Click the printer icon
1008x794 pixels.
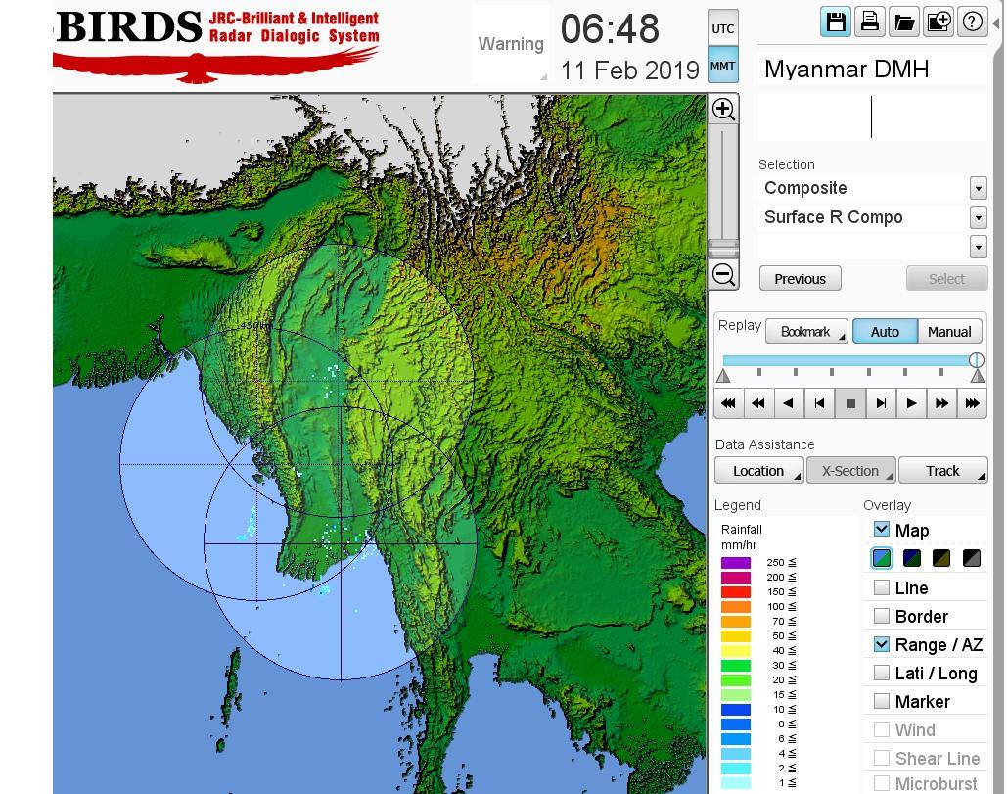[x=870, y=23]
